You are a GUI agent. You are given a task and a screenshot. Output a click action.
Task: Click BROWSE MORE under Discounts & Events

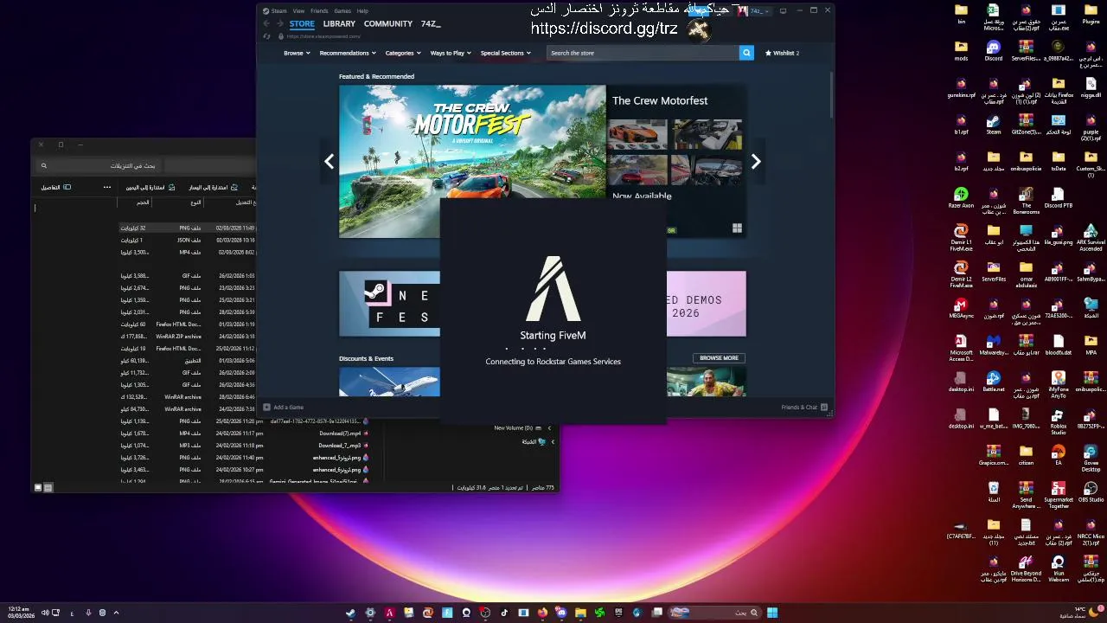pos(719,357)
